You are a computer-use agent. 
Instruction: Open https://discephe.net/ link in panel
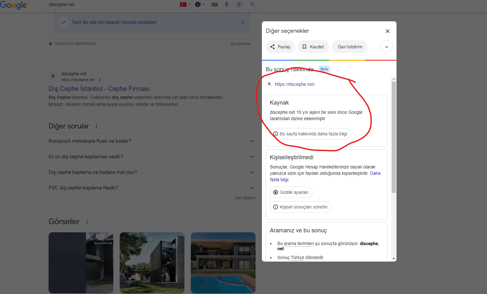pos(295,84)
